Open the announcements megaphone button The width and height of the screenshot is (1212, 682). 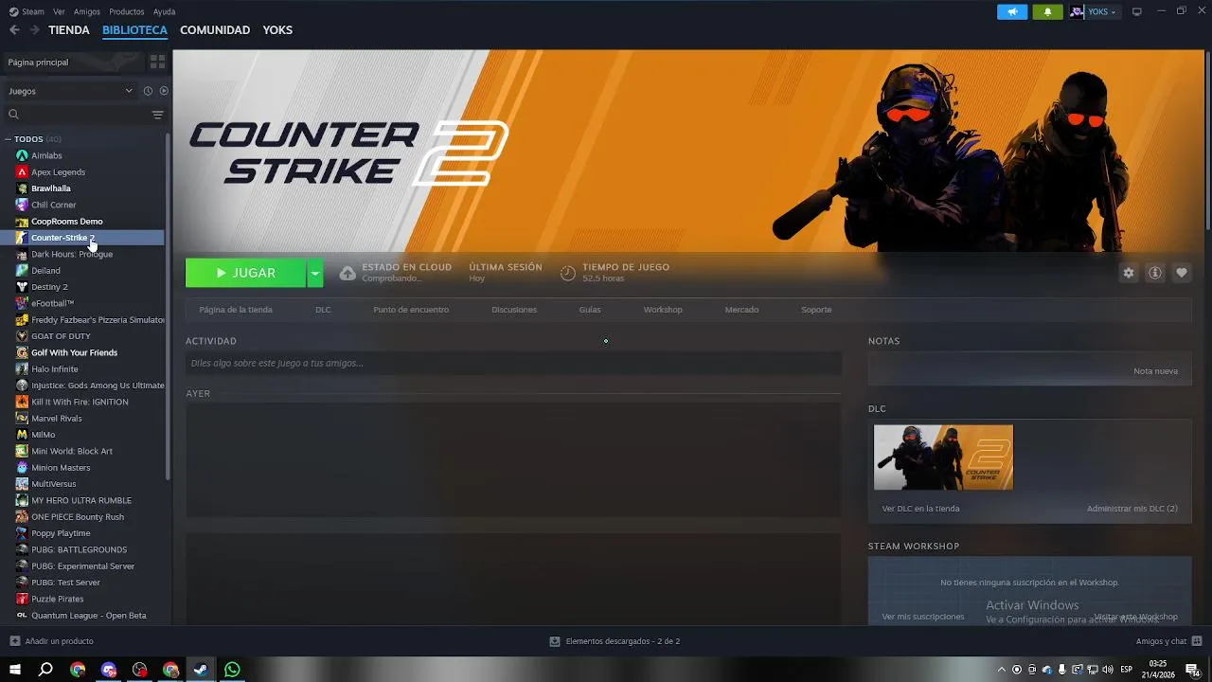(x=1012, y=11)
